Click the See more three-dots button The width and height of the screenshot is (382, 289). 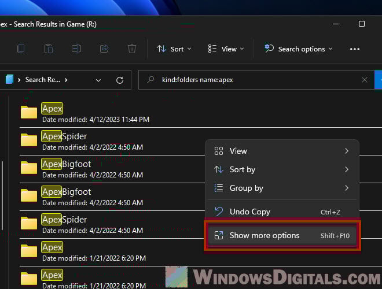click(354, 49)
